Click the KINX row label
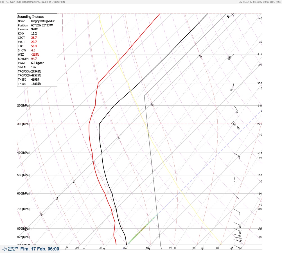This screenshot has width=282, height=253. (x=21, y=33)
